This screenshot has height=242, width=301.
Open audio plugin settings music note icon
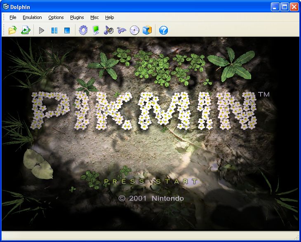coord(109,30)
